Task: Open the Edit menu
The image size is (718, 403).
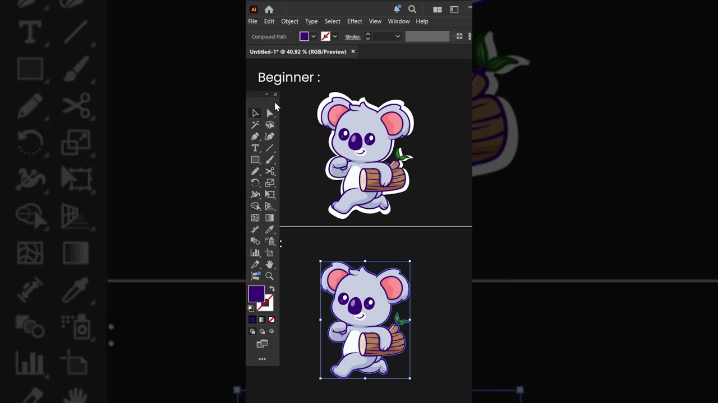Action: click(269, 21)
